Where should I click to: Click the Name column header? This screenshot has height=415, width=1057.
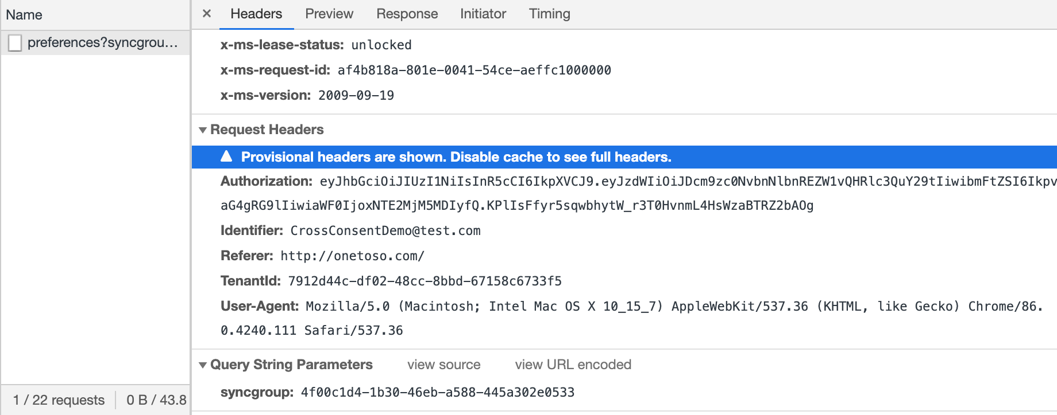pos(24,15)
